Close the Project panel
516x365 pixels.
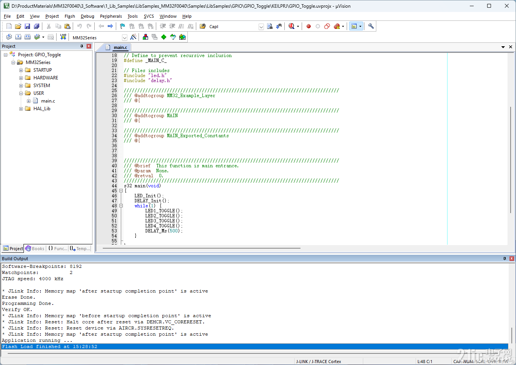coord(89,46)
